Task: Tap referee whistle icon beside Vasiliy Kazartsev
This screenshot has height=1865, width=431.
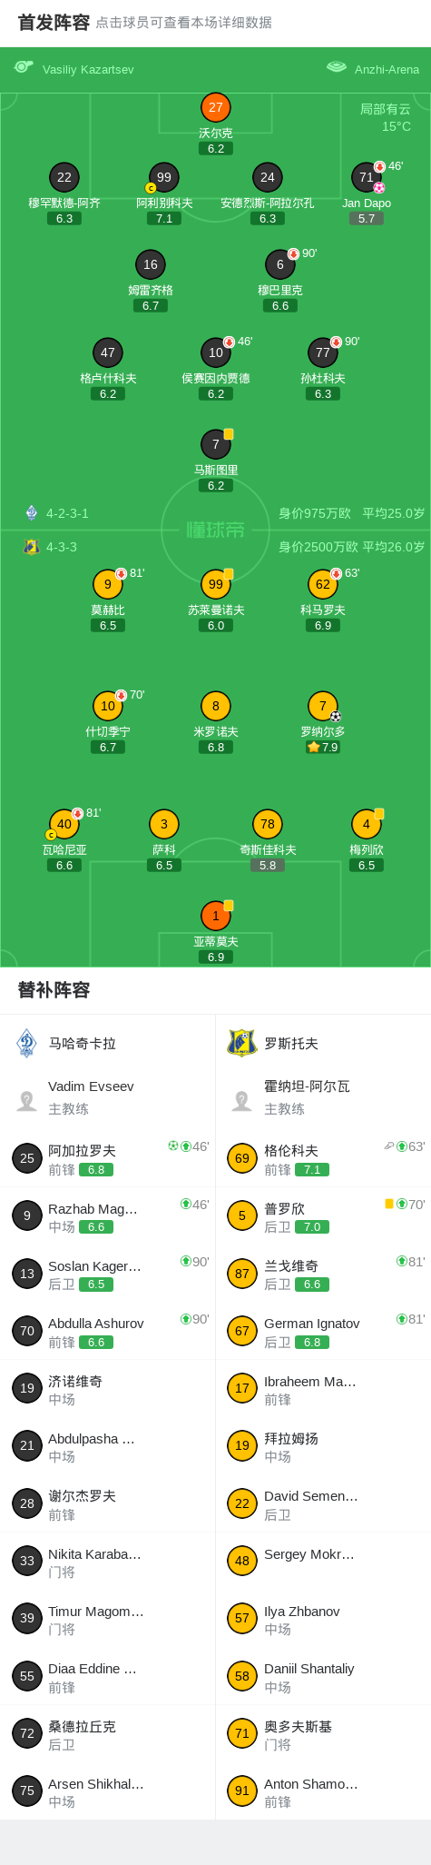Action: (x=24, y=66)
